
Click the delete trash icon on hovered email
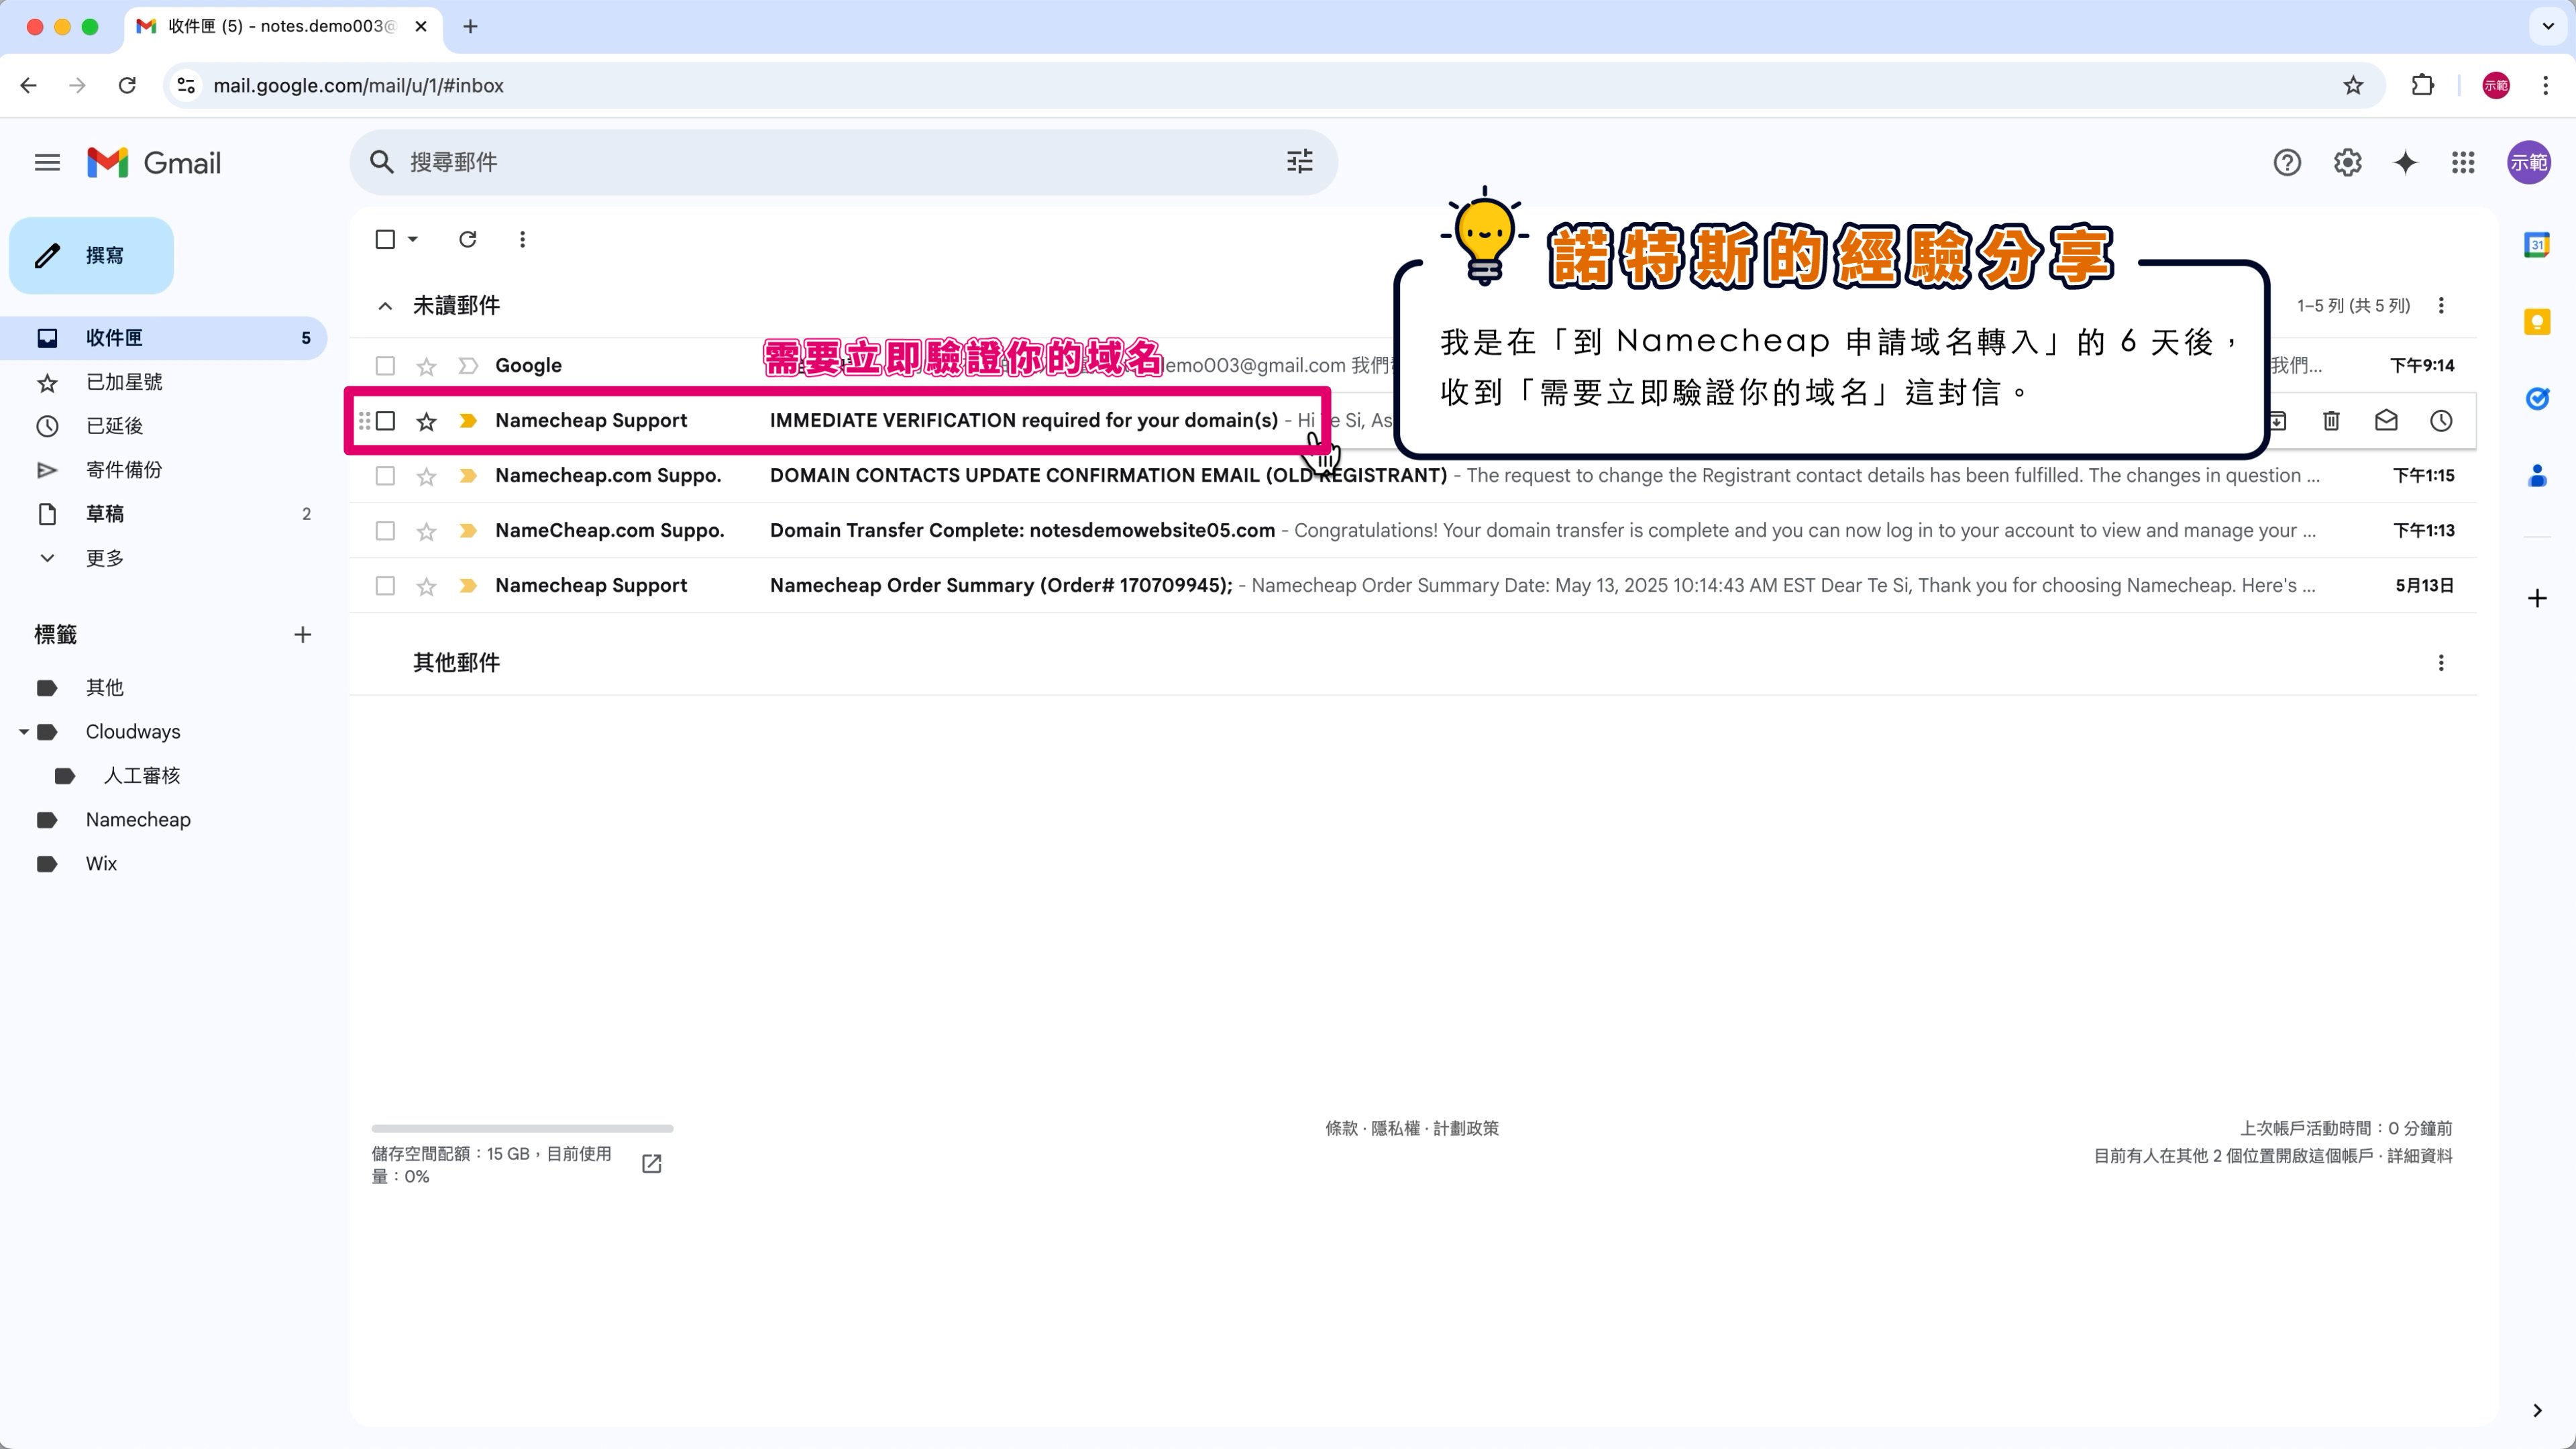point(2331,421)
